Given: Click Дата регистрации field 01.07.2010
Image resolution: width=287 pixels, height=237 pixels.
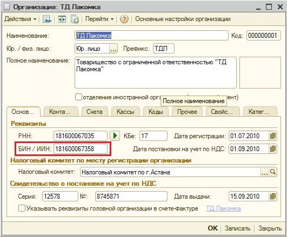Looking at the screenshot, I should [x=249, y=136].
